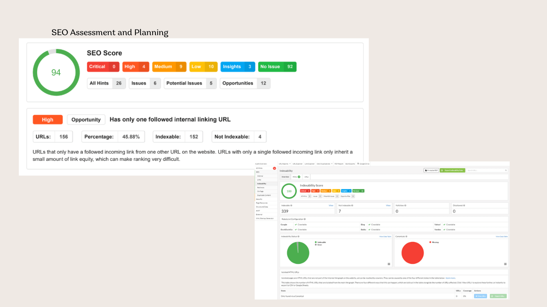Image resolution: width=547 pixels, height=307 pixels.
Task: Click the Google Drive toolbar item
Action: [364, 164]
